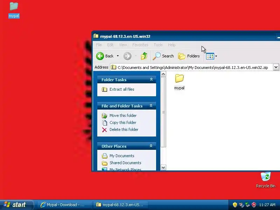Viewport: 280px width, 210px height.
Task: Open the Windows Start menu
Action: [16, 205]
